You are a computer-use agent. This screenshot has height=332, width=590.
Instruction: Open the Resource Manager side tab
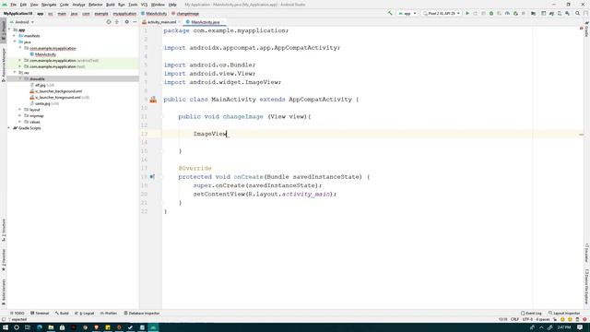4,65
